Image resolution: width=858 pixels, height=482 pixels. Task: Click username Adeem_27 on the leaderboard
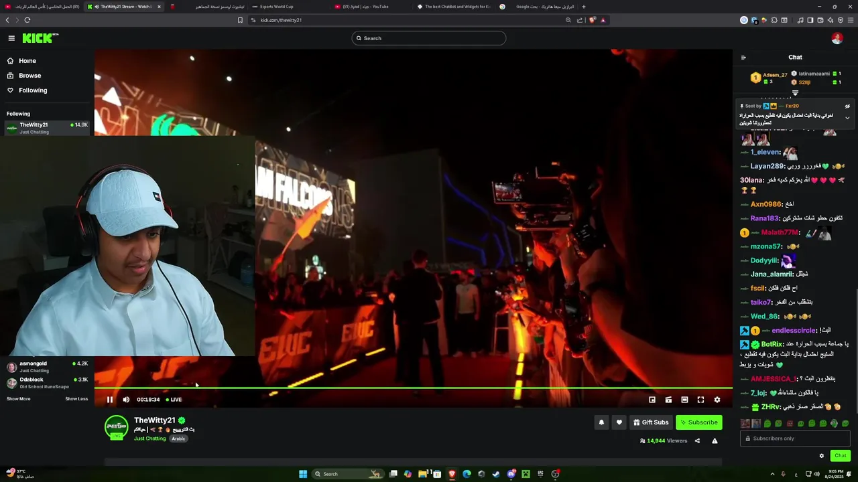click(775, 75)
